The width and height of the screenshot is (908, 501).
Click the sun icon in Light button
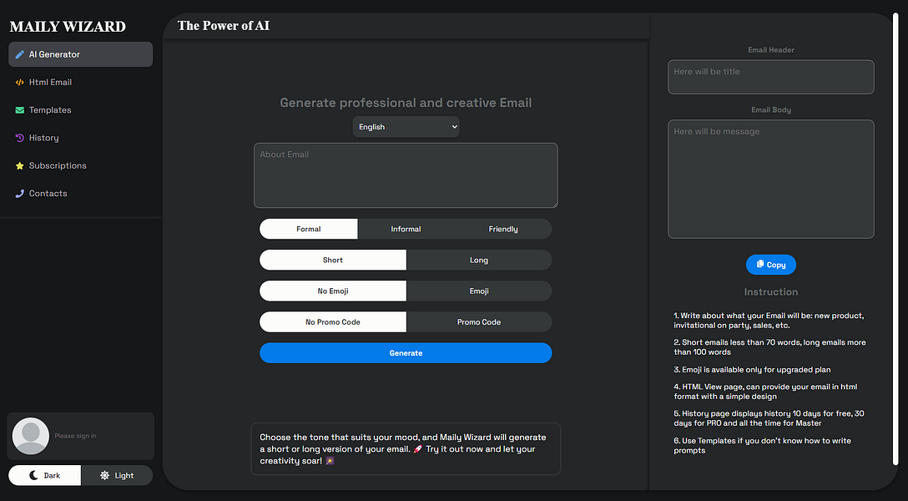coord(104,475)
